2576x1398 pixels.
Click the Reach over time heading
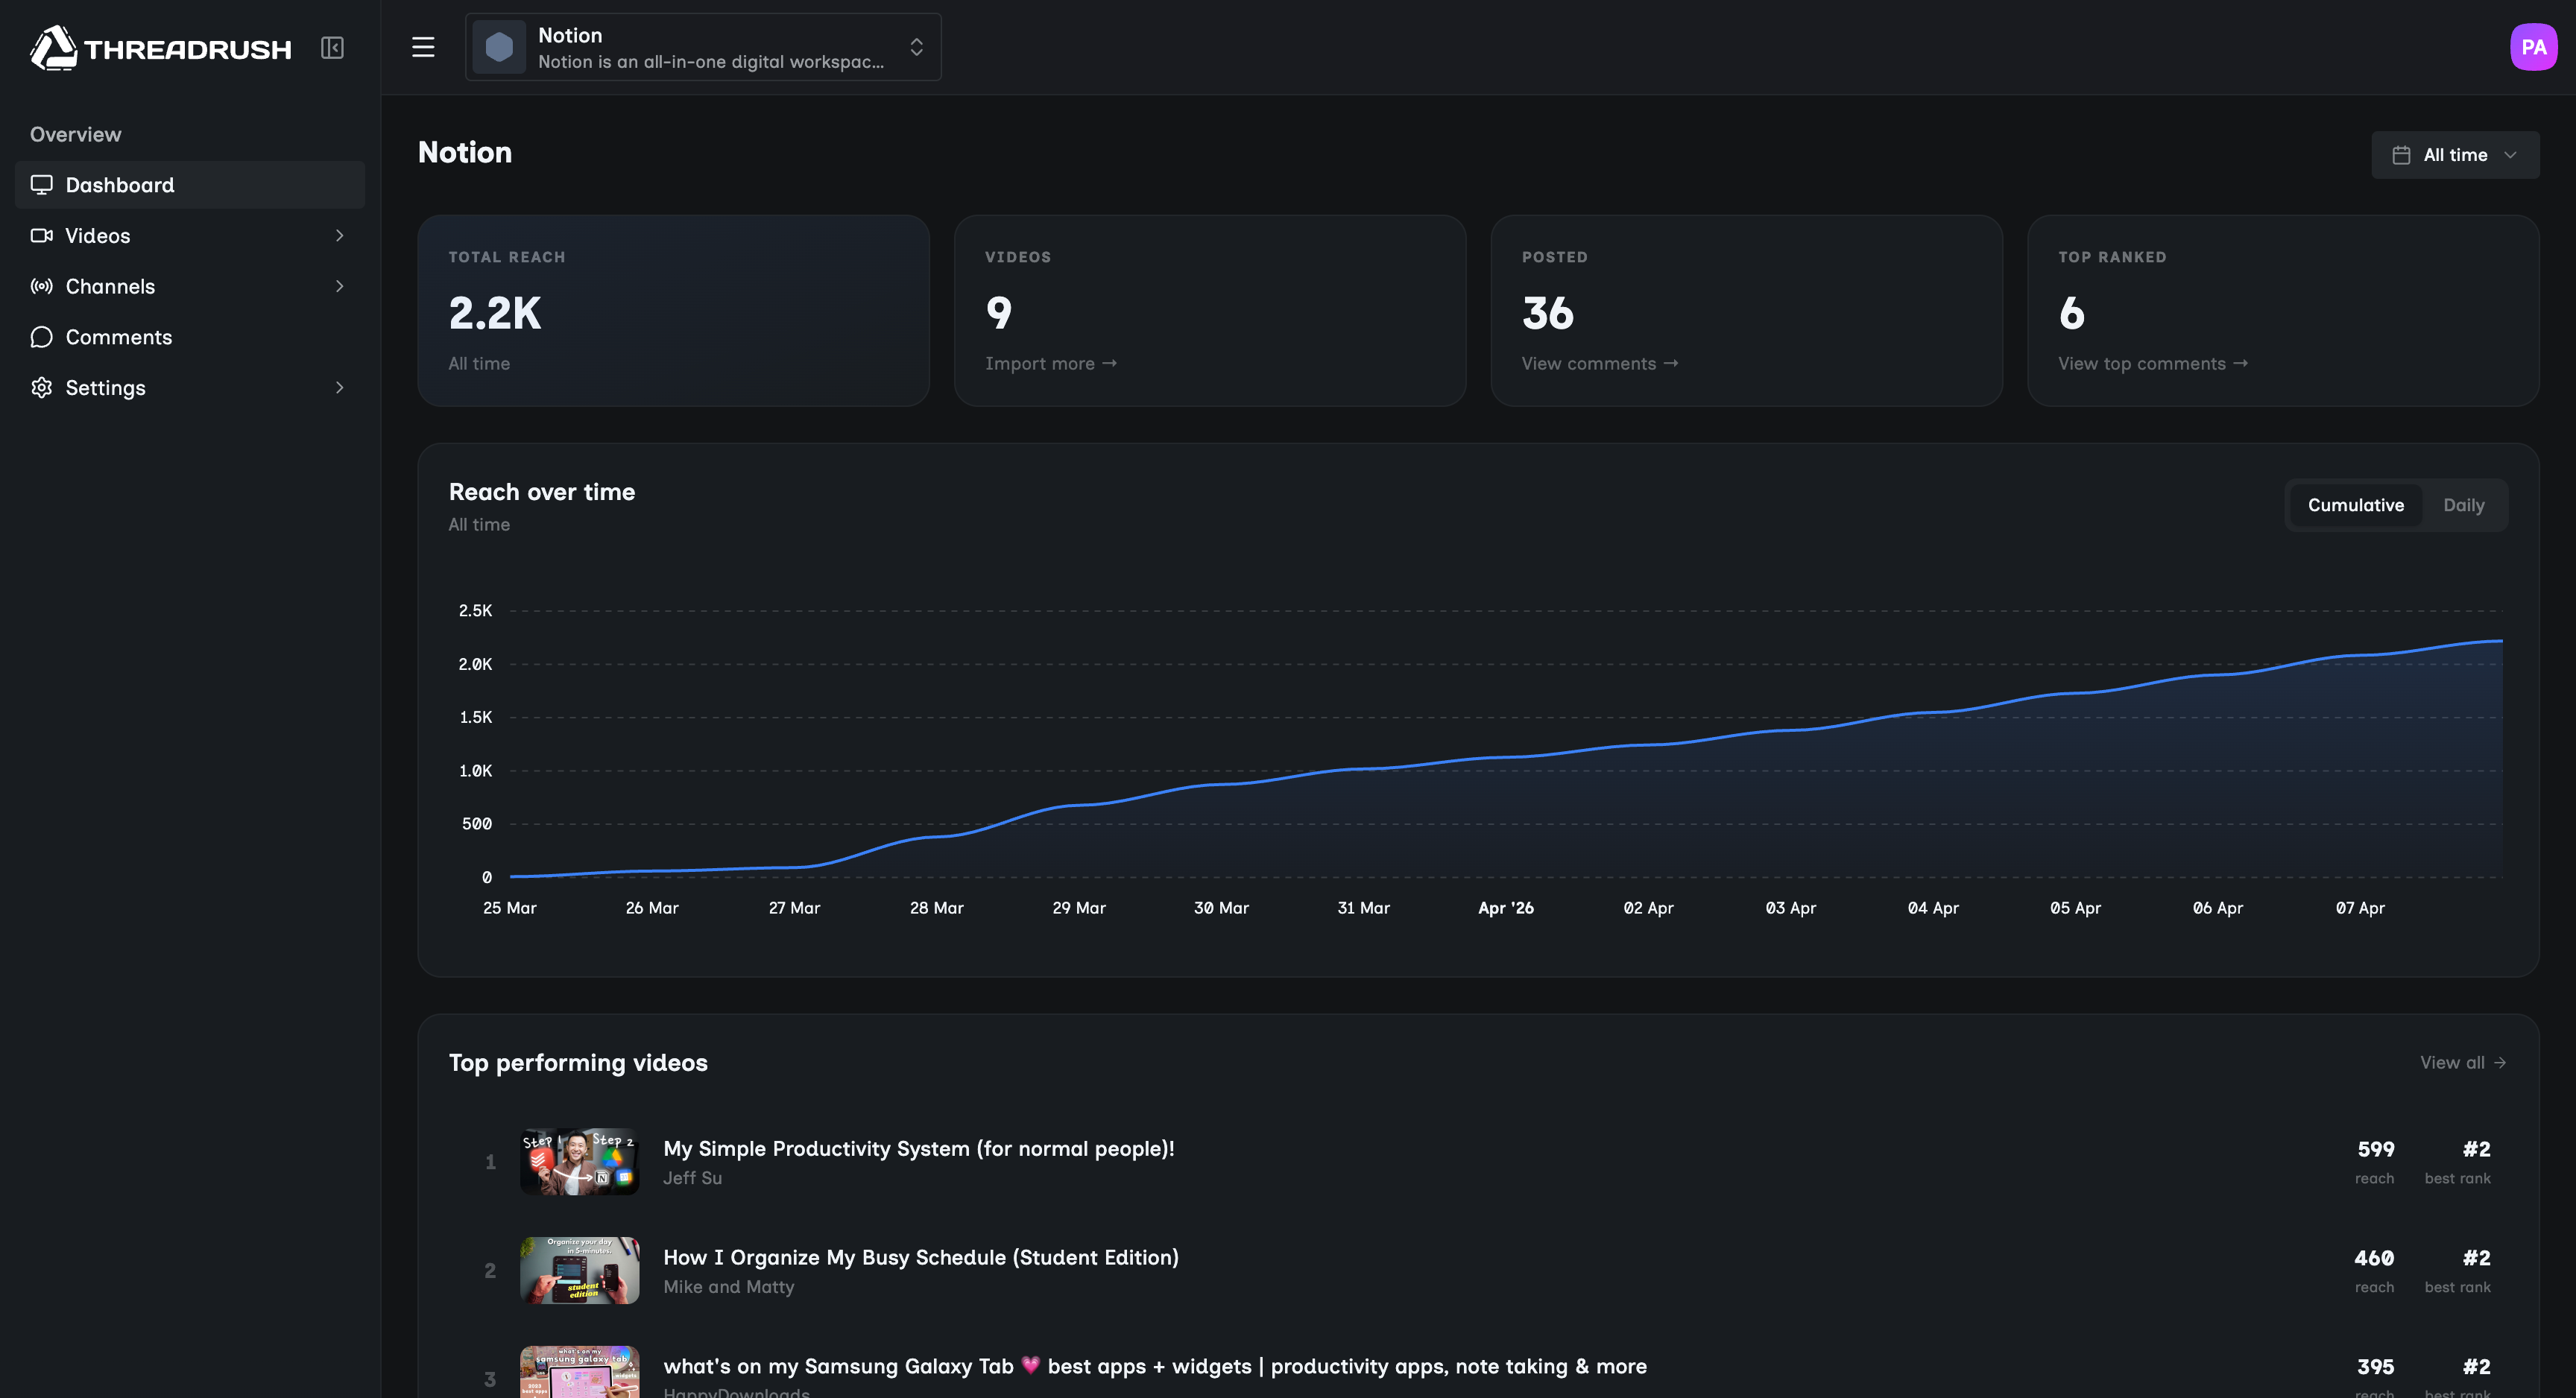click(541, 492)
